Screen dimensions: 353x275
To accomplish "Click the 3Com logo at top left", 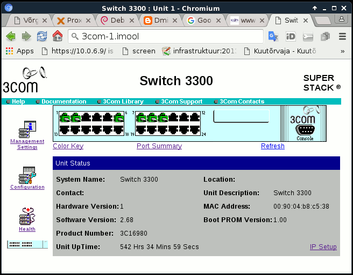I will coord(24,80).
